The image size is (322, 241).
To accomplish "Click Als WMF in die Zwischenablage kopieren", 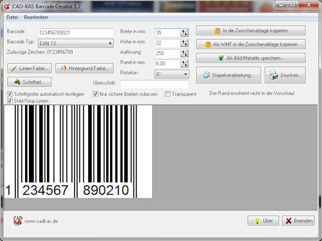I will tap(251, 44).
